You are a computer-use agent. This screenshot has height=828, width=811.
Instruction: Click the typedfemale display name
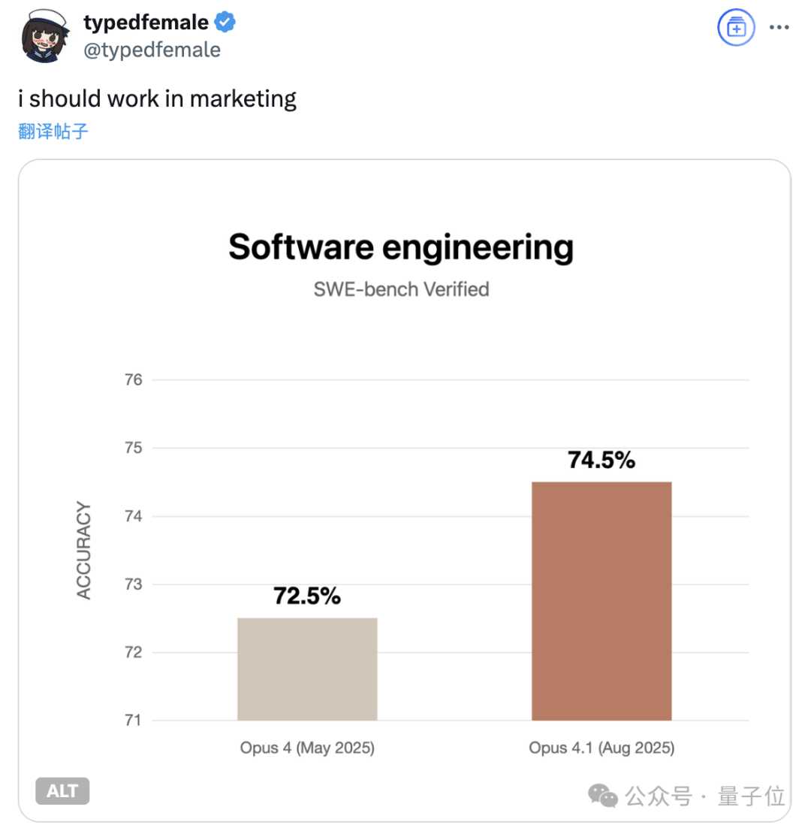(x=146, y=23)
